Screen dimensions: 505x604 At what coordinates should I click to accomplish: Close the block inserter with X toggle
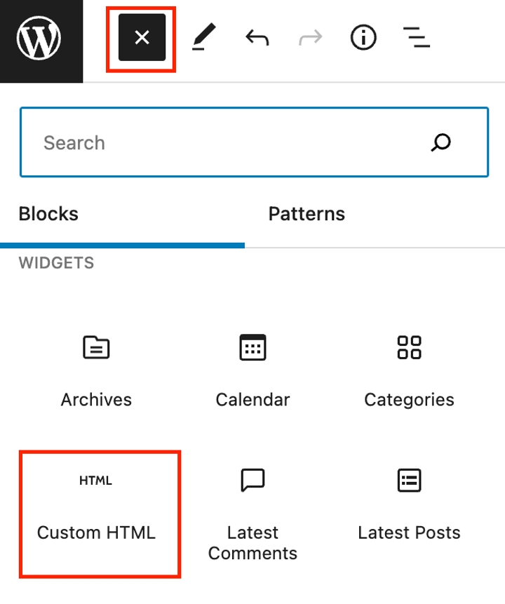(x=142, y=37)
